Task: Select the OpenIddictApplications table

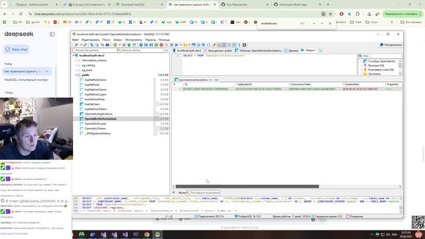Action: tap(98, 114)
